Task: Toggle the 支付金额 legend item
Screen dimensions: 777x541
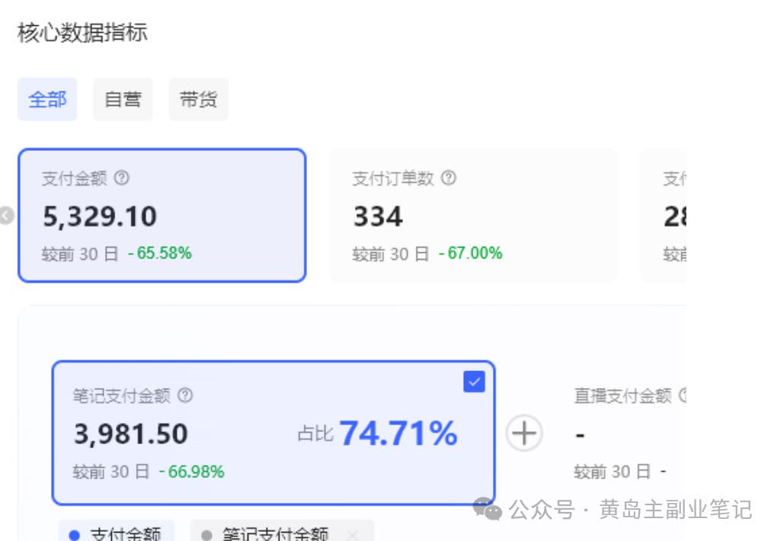Action: click(x=117, y=532)
